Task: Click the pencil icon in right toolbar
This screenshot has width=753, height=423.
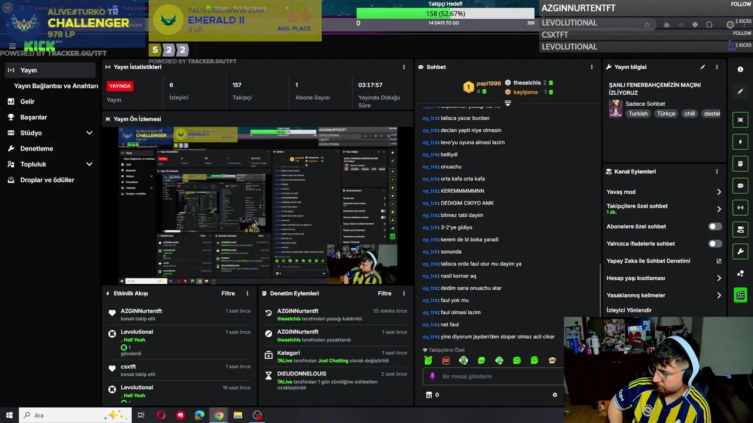Action: click(x=740, y=92)
